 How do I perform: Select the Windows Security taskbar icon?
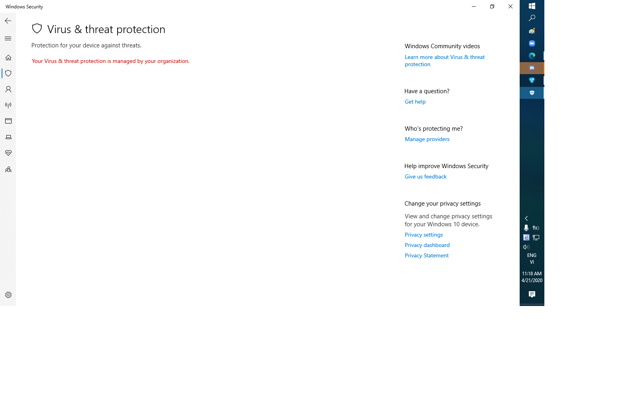click(x=532, y=93)
